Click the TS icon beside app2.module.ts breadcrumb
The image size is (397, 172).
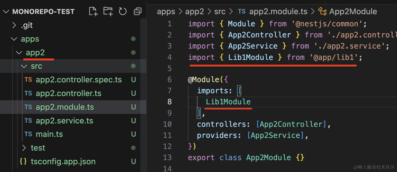pyautogui.click(x=241, y=11)
